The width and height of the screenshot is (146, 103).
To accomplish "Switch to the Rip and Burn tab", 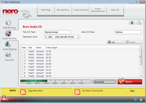I will pos(63,10).
